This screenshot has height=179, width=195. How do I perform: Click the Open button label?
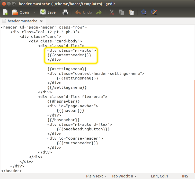click(24, 12)
